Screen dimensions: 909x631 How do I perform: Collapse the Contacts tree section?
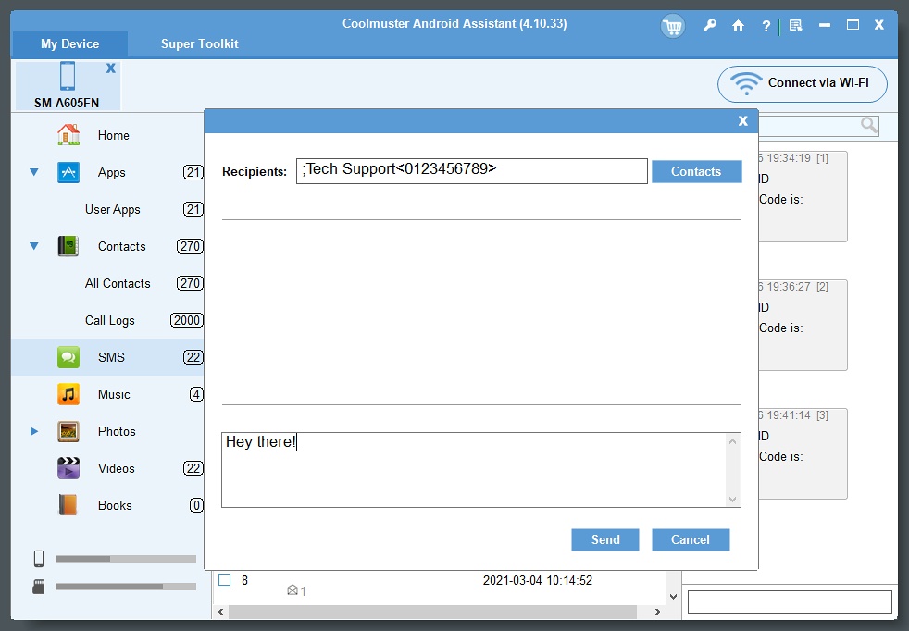coord(34,246)
